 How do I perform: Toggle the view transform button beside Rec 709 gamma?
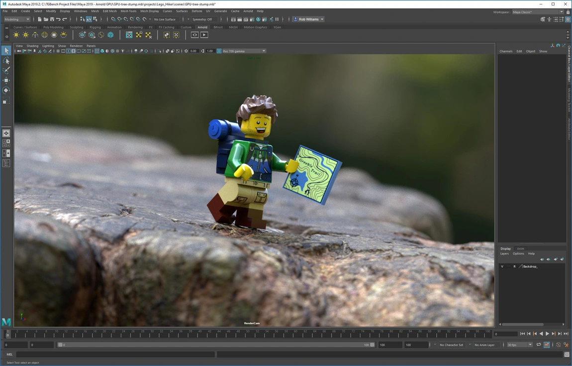pos(219,51)
